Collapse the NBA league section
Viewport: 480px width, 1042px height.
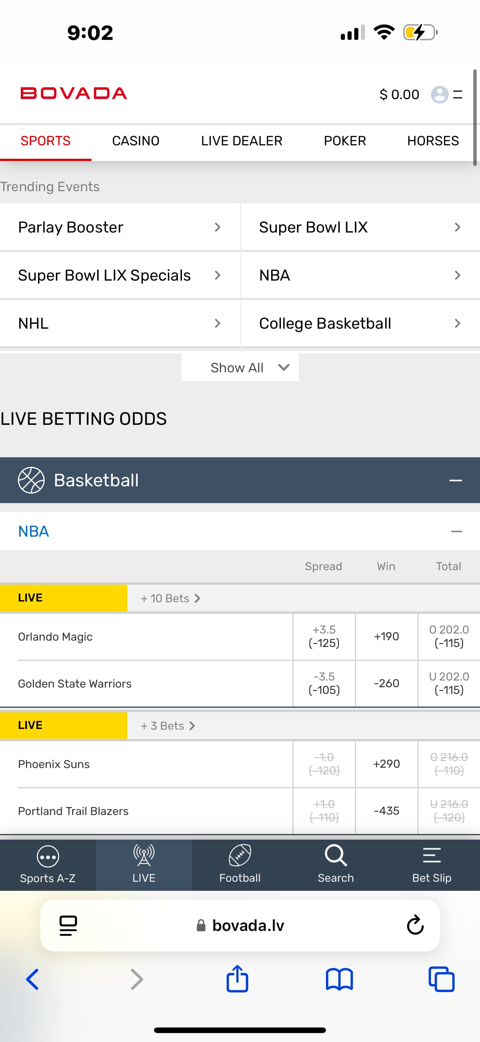coord(456,531)
